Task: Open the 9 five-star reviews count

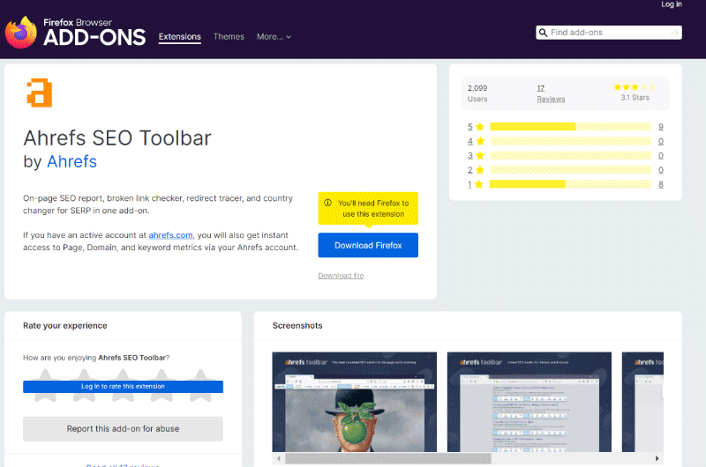Action: [x=660, y=127]
